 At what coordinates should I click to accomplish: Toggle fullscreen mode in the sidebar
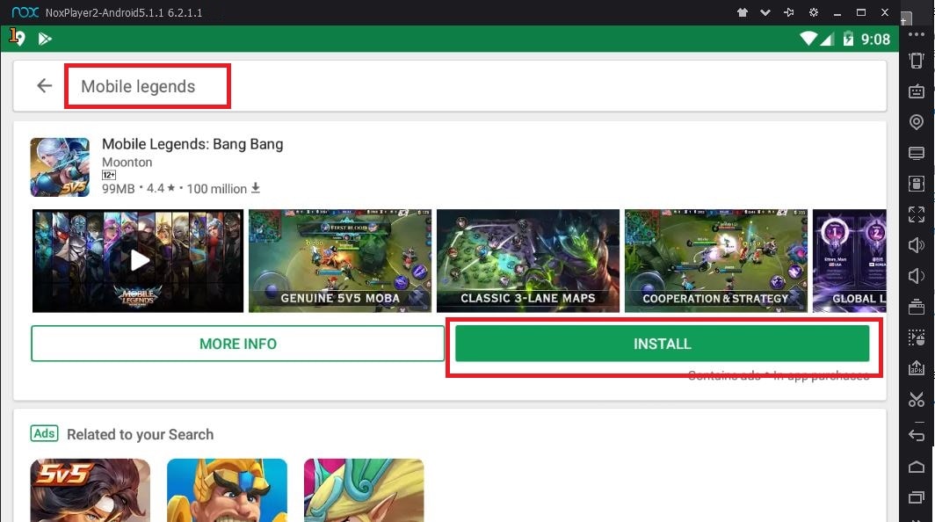click(x=917, y=214)
